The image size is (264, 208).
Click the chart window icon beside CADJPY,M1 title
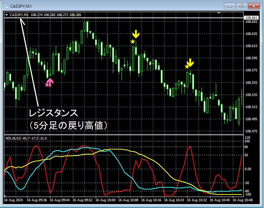(x=6, y=6)
